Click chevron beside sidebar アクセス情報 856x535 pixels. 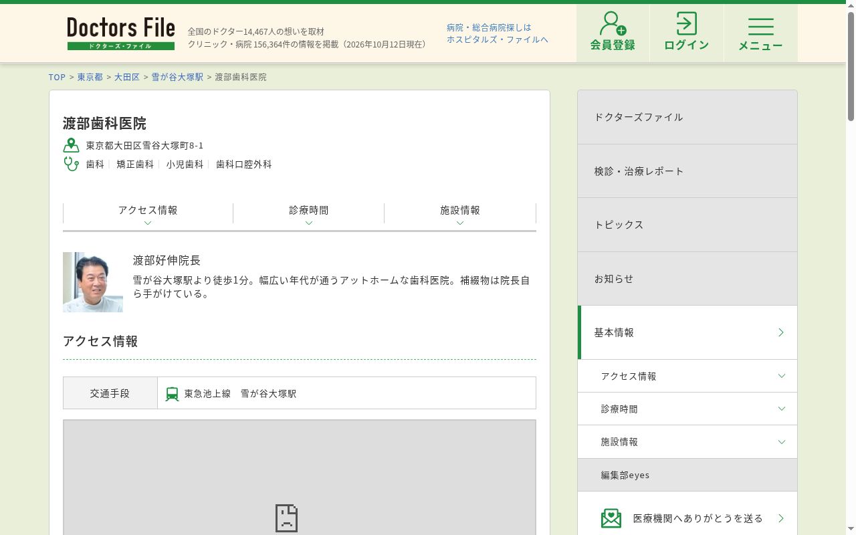click(x=782, y=376)
